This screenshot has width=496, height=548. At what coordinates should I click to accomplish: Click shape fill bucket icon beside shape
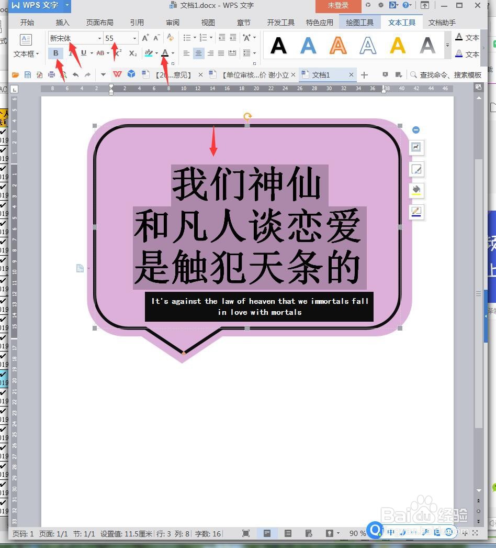(x=416, y=191)
